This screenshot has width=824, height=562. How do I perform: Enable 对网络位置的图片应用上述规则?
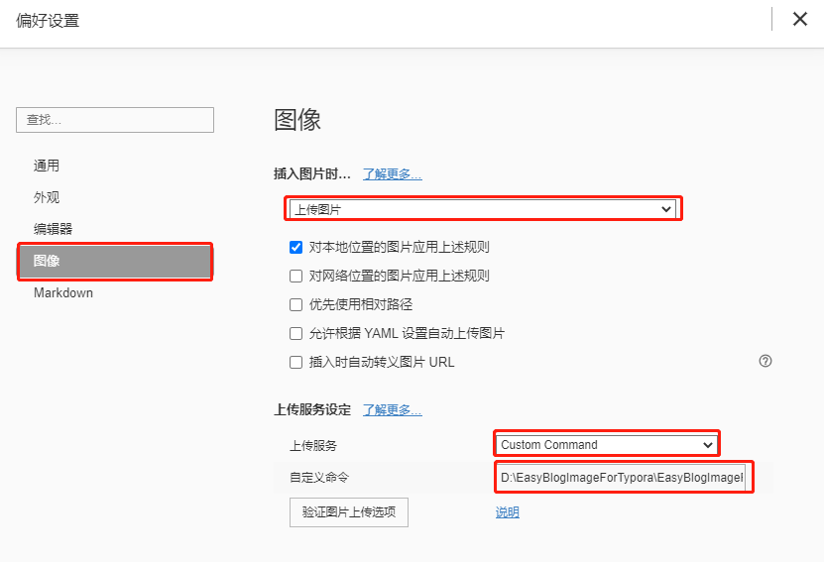tap(295, 276)
